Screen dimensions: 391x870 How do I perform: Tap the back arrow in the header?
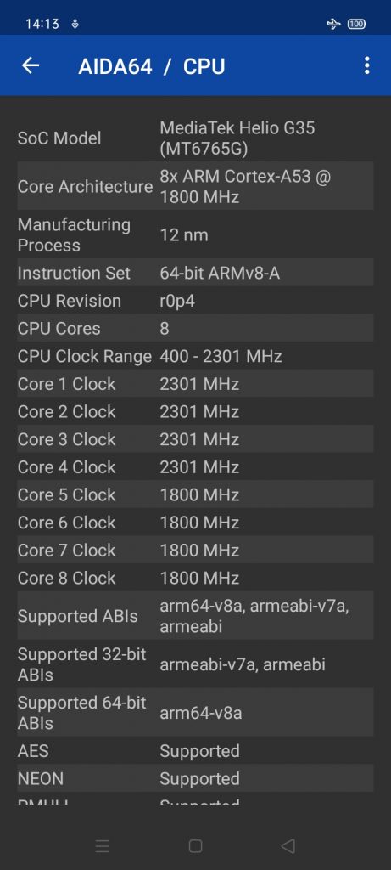click(x=31, y=65)
